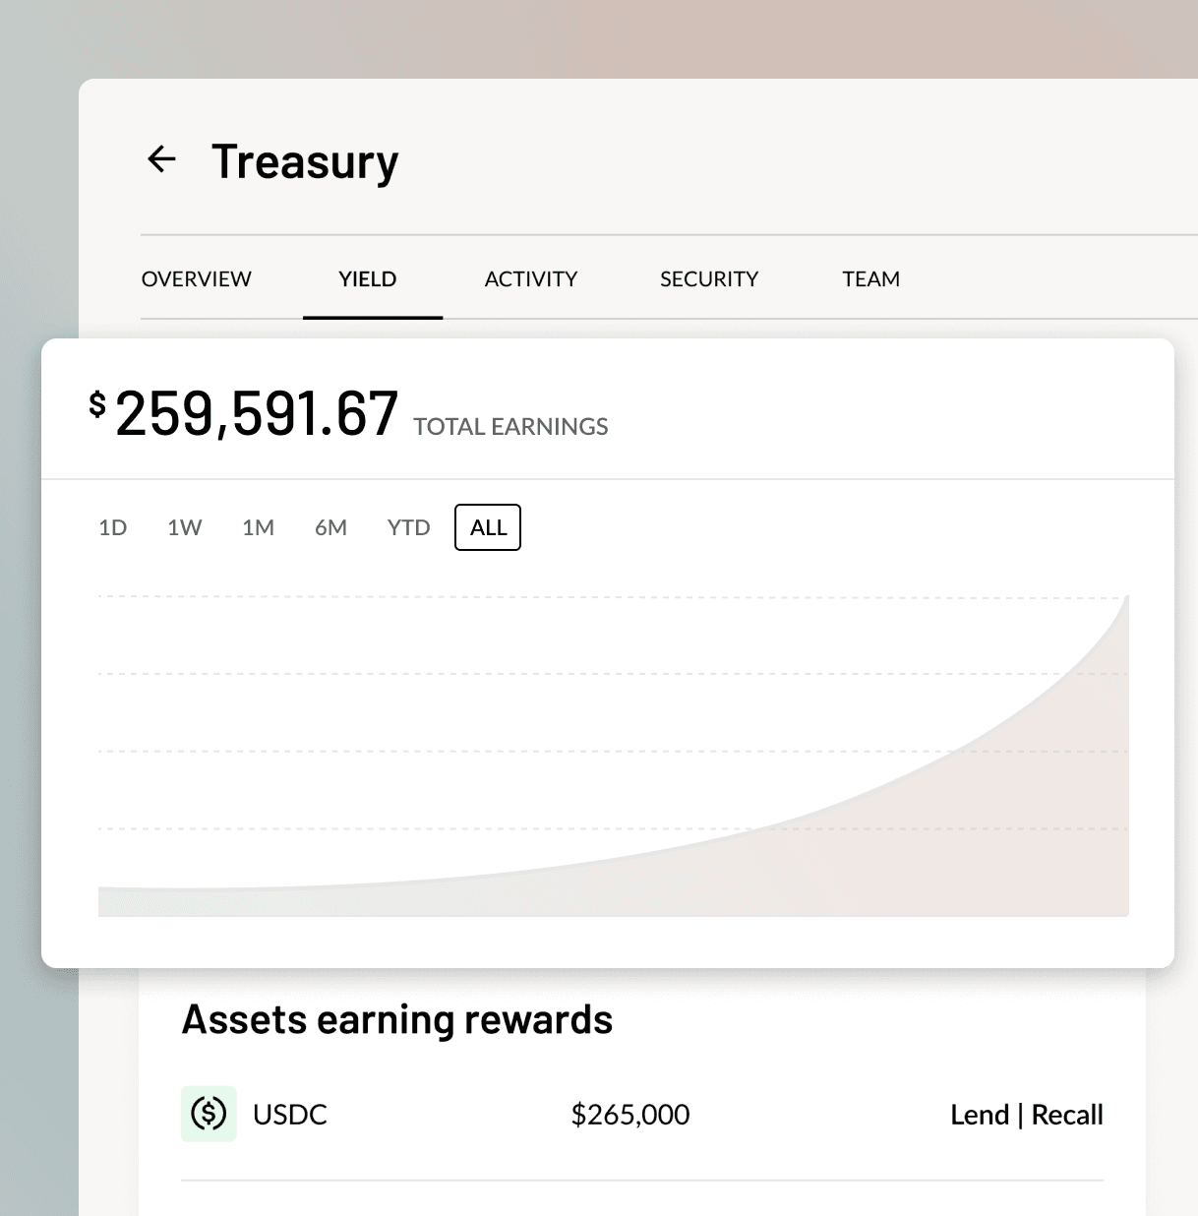Switch to the OVERVIEW tab
Image resolution: width=1198 pixels, height=1216 pixels.
point(196,278)
